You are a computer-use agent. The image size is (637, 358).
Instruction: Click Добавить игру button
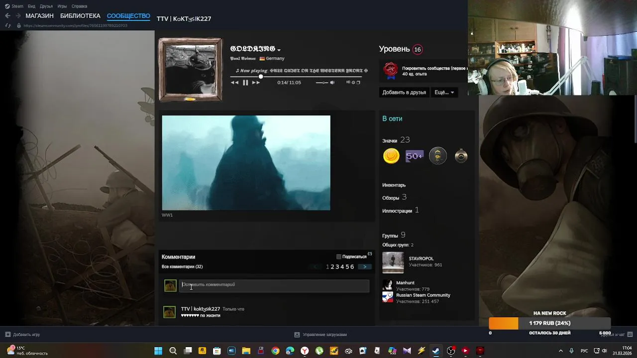click(x=22, y=335)
